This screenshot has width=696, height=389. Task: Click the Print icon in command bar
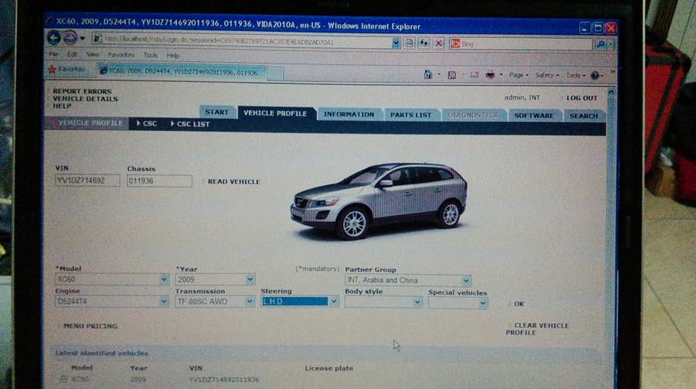(x=490, y=75)
